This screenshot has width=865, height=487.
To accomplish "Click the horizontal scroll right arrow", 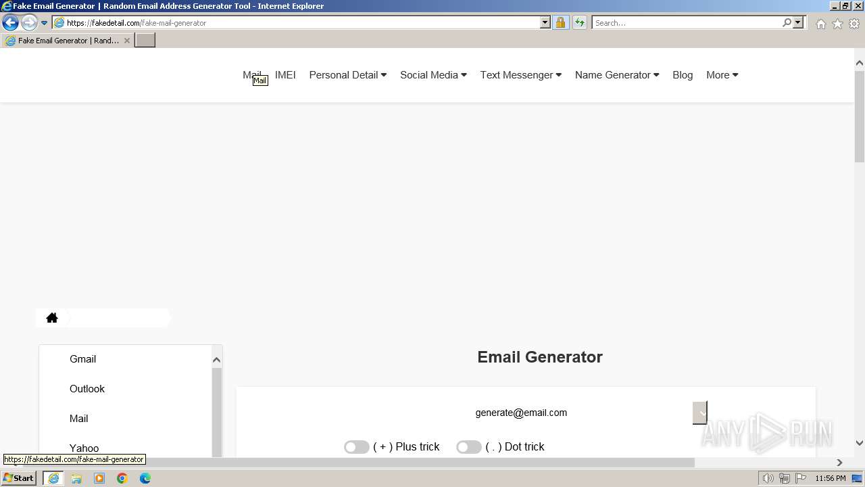I will pos(839,463).
